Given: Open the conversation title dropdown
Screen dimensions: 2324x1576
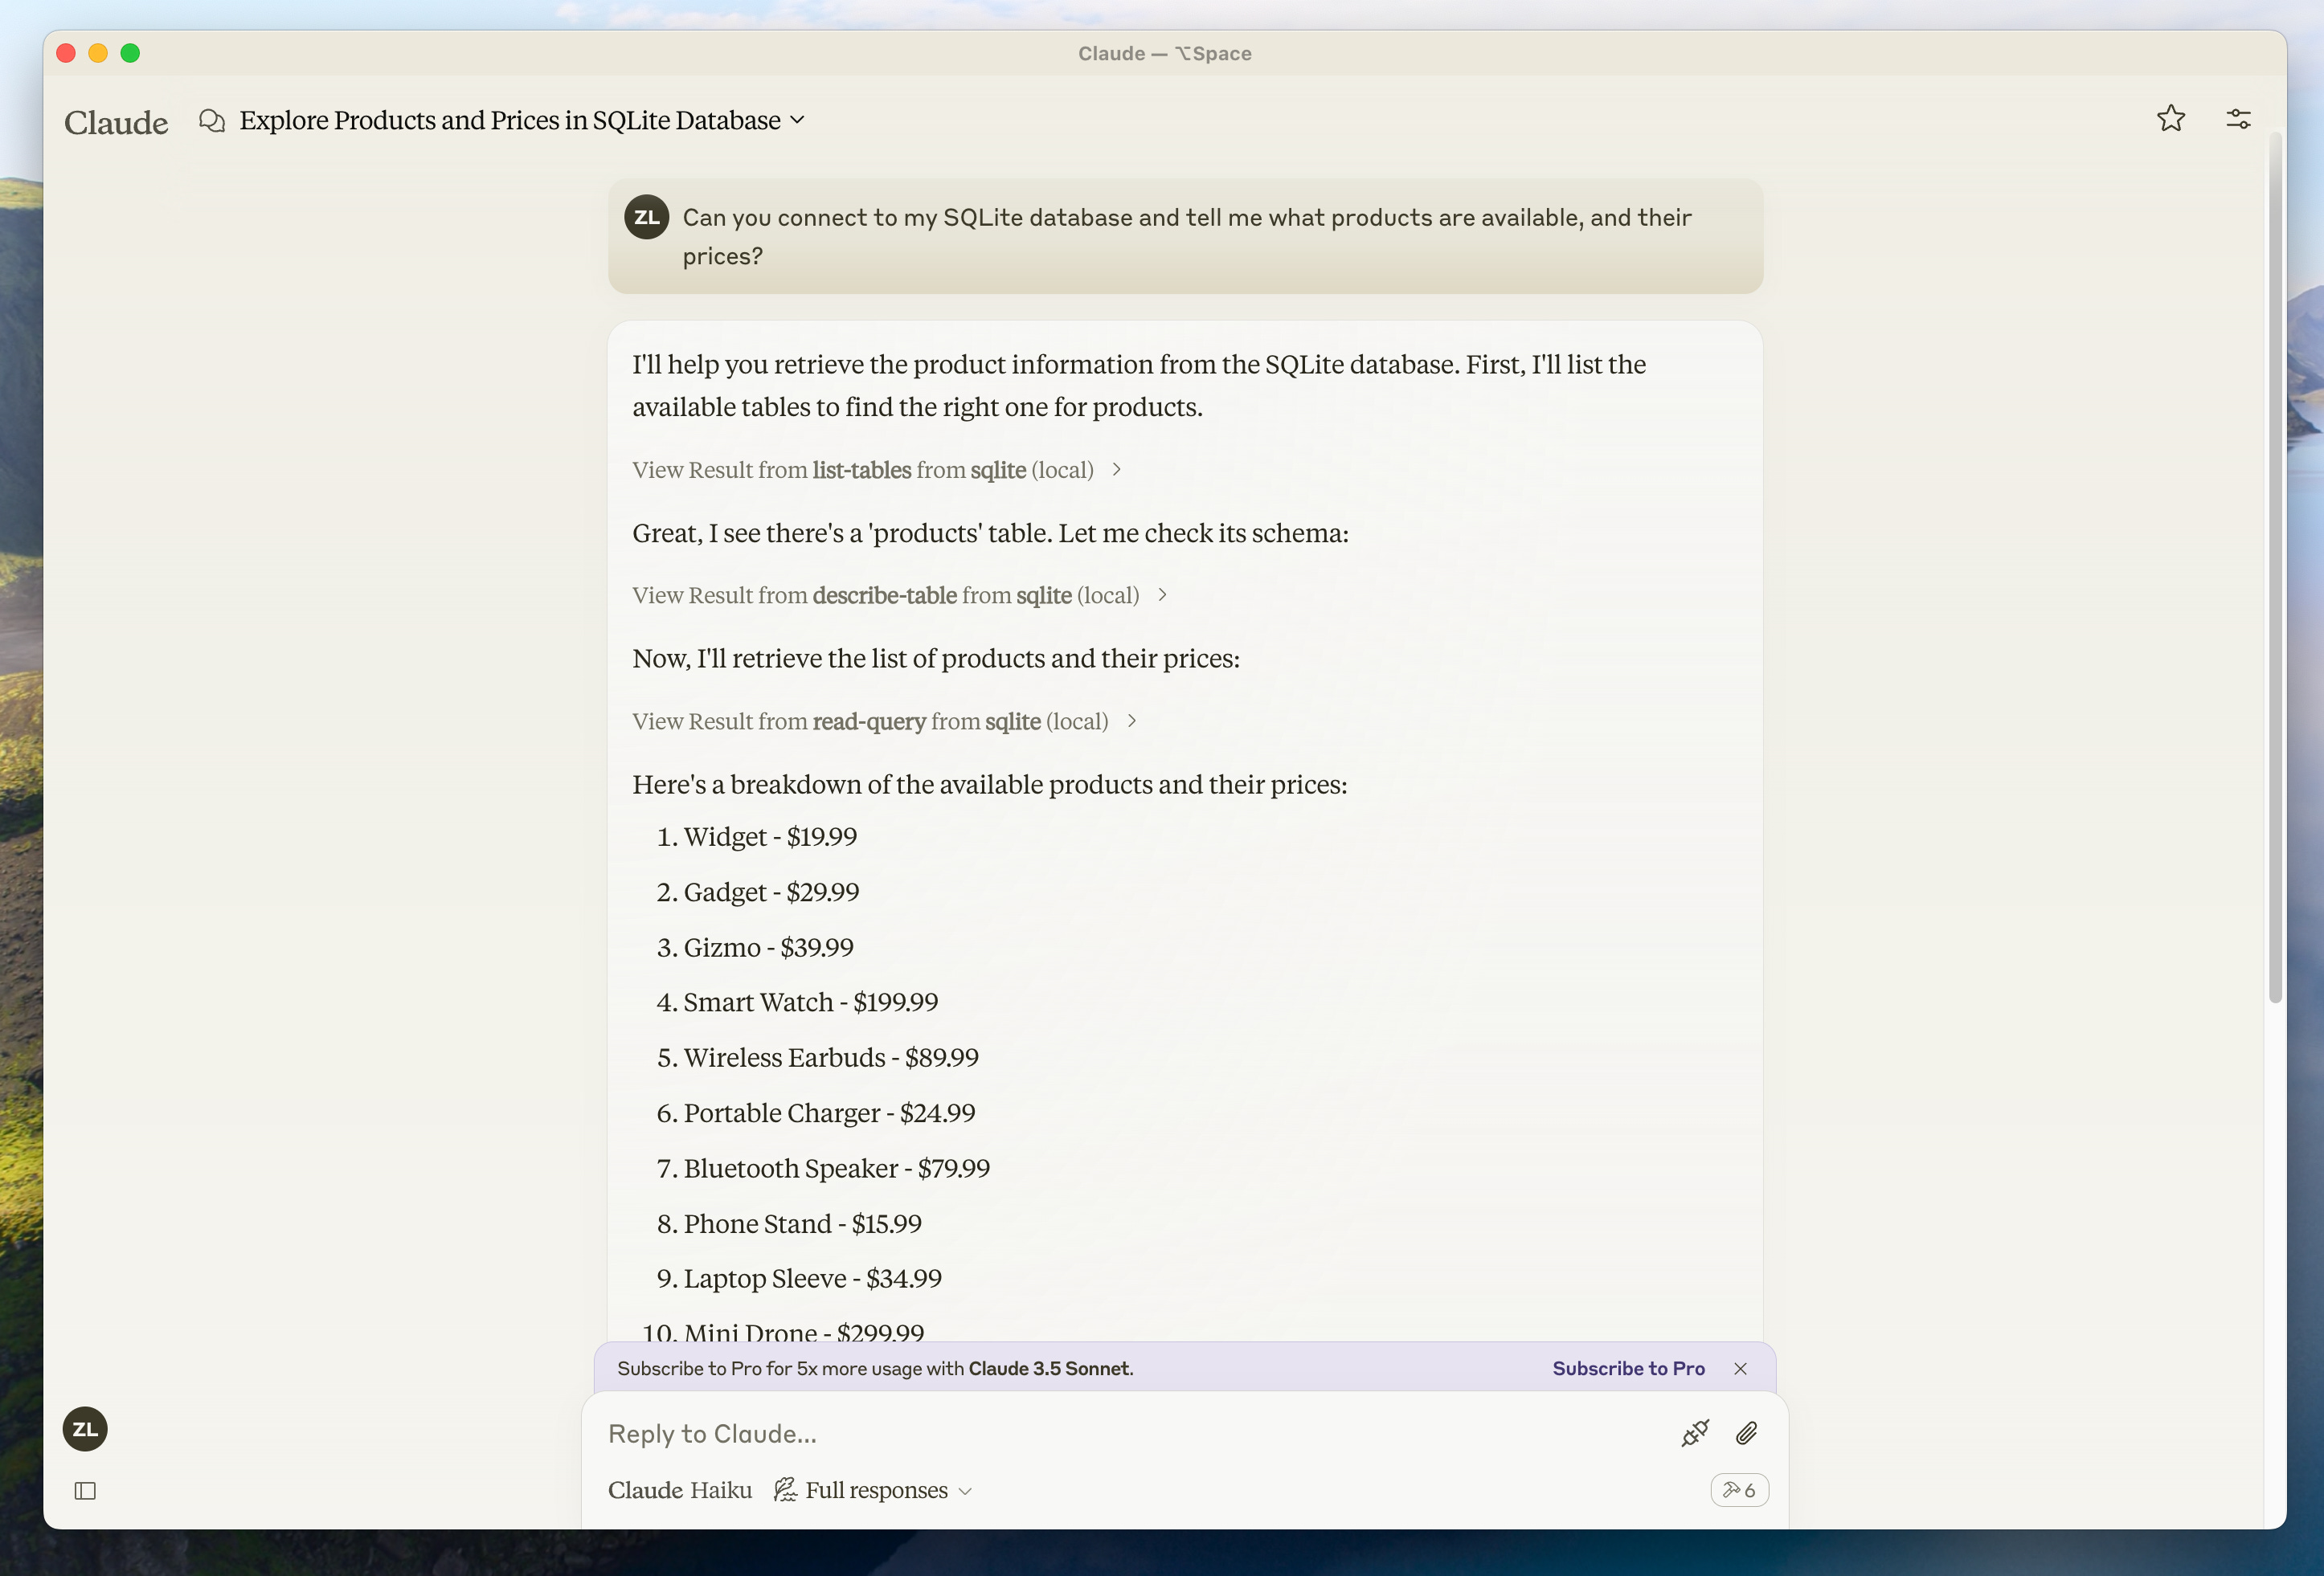Looking at the screenshot, I should pos(522,121).
